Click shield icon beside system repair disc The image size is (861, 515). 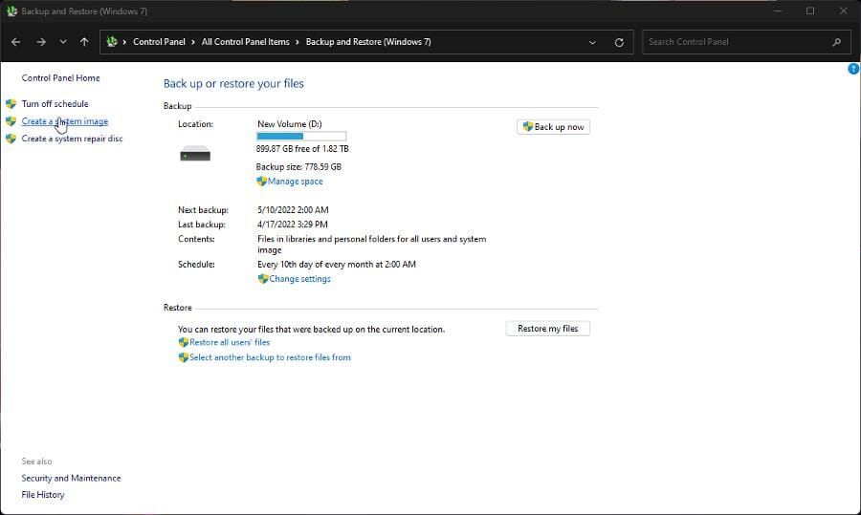pyautogui.click(x=11, y=139)
